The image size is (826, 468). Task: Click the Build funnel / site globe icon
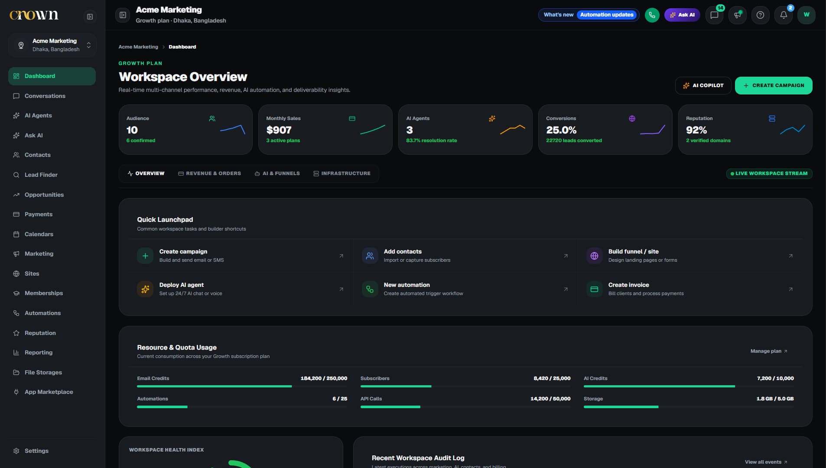[594, 256]
